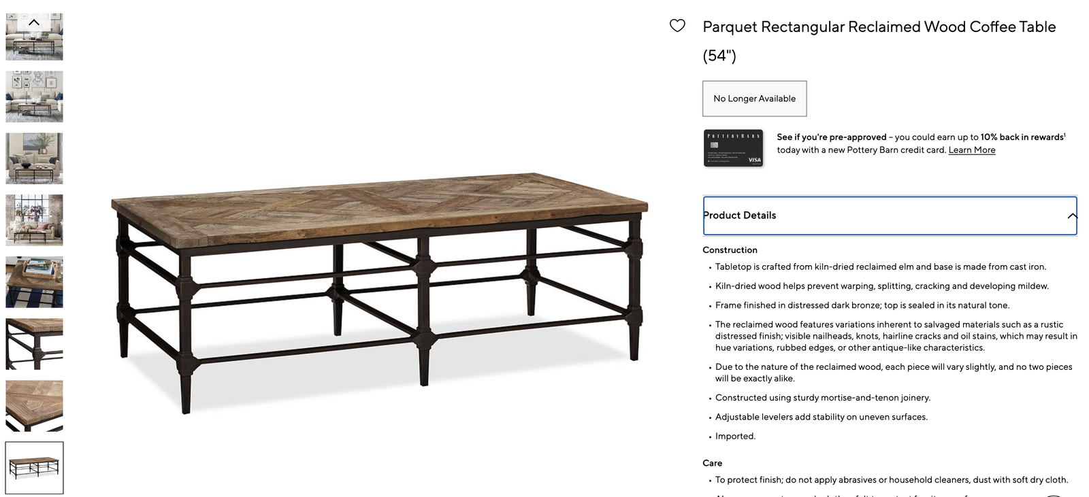Select the outlined white-background table thumbnail
This screenshot has height=497, width=1089.
point(34,468)
